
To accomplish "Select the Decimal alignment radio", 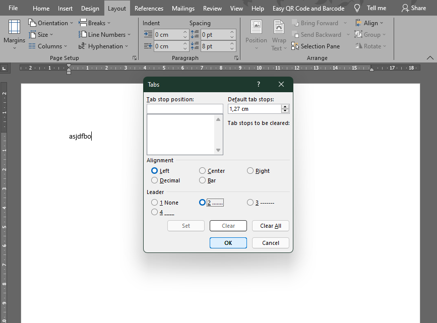I will point(154,180).
